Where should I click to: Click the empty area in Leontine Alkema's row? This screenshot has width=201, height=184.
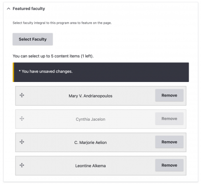pos(129,166)
